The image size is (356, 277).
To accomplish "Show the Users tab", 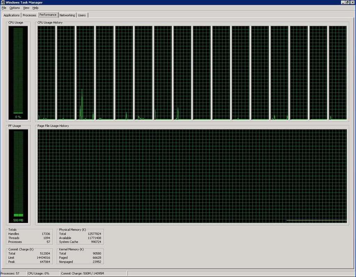I will tap(82, 15).
